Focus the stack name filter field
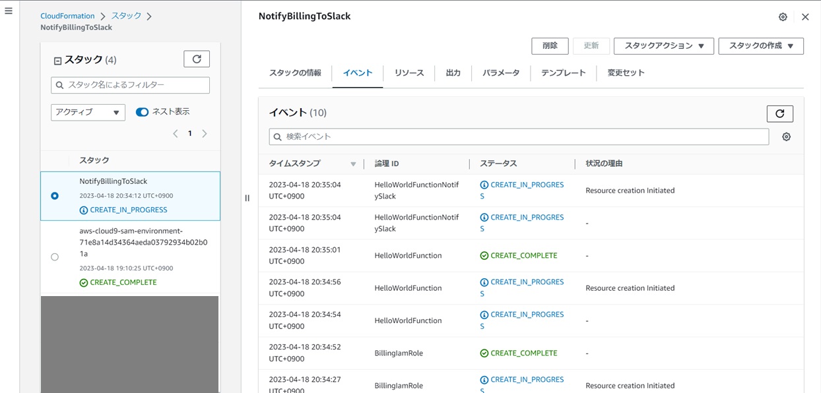The image size is (821, 393). [x=130, y=85]
